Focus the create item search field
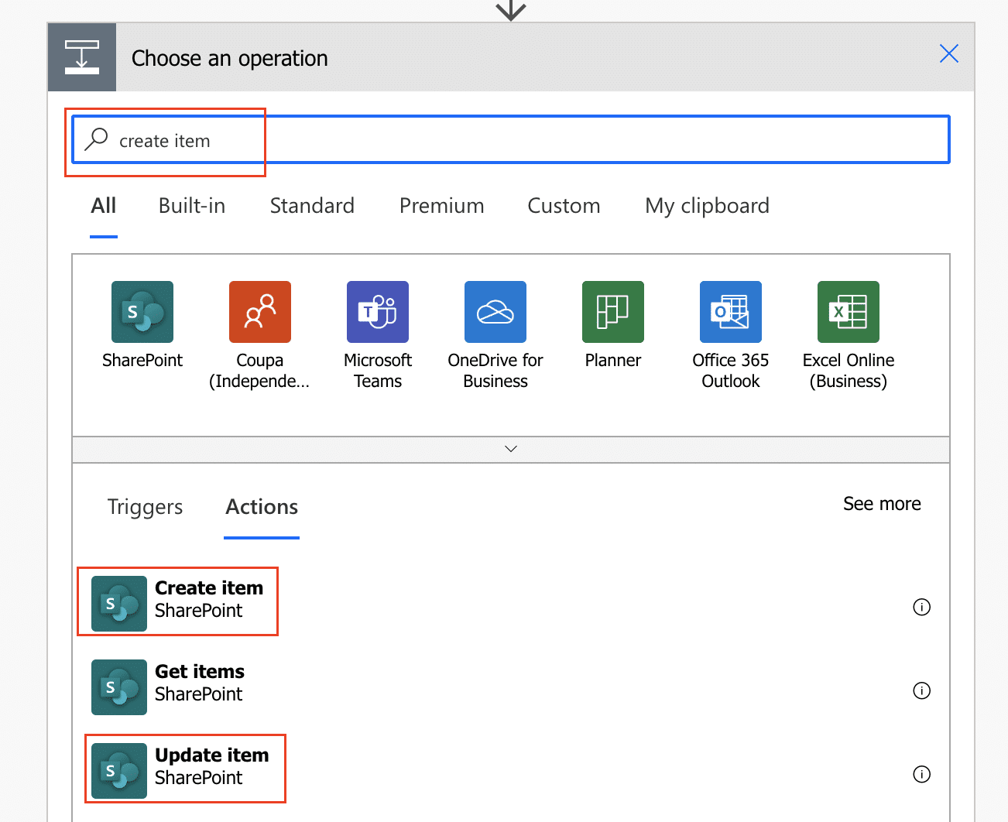This screenshot has height=822, width=1008. [x=511, y=139]
